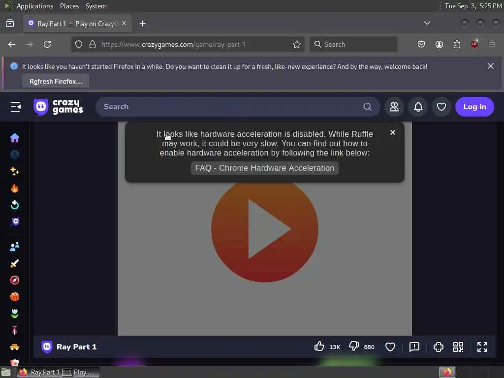Click the Log in button
This screenshot has width=504, height=378.
tap(475, 107)
